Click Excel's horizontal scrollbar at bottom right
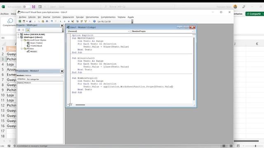This screenshot has width=264, height=148. (246, 141)
